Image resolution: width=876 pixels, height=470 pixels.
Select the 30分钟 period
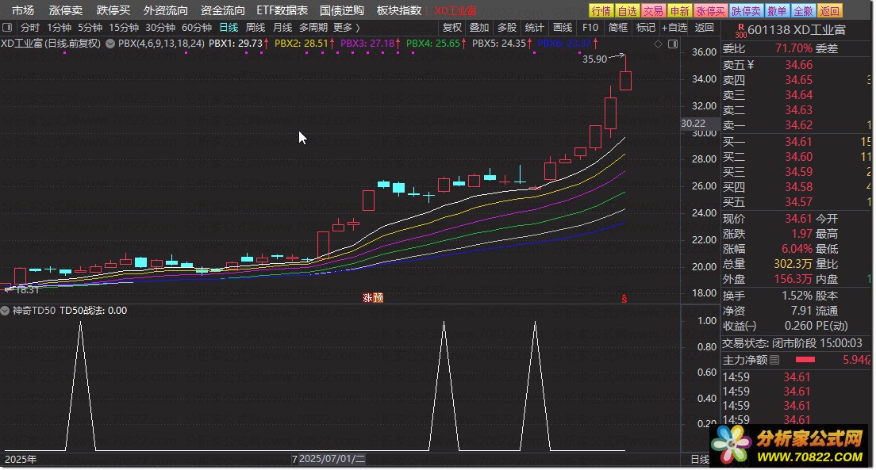click(160, 28)
